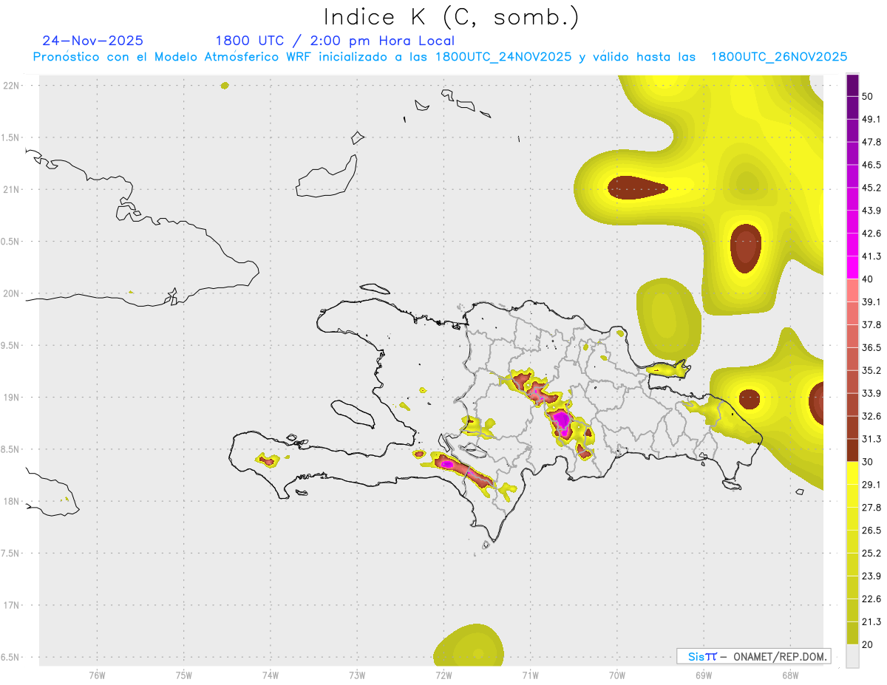Click the "71W" longitude label
This screenshot has width=887, height=685.
(x=530, y=675)
